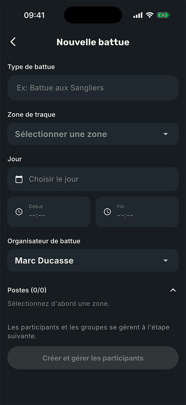Image resolution: width=186 pixels, height=405 pixels.
Task: Set the Début start time field
Action: tap(49, 212)
